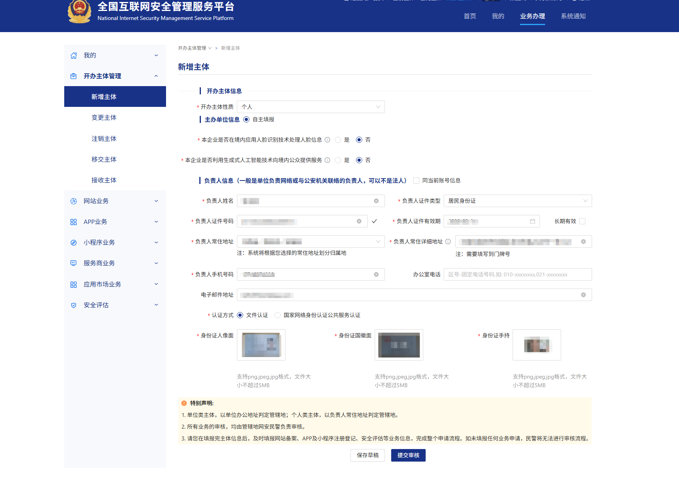679x478 pixels.
Task: Click the 身份证人像面 uploaded thumbnail
Action: pyautogui.click(x=261, y=345)
